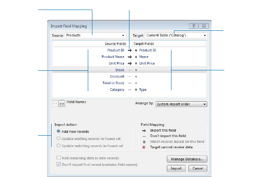Select Update existing records in found set
Screen dimensions: 263x177
tap(59, 139)
